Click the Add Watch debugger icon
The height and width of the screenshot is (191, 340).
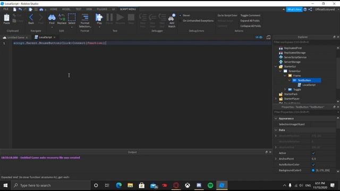[172, 20]
